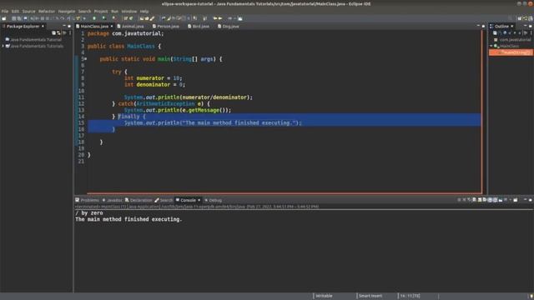Maximize the Console view panel
This screenshot has height=300, width=534.
531,200
